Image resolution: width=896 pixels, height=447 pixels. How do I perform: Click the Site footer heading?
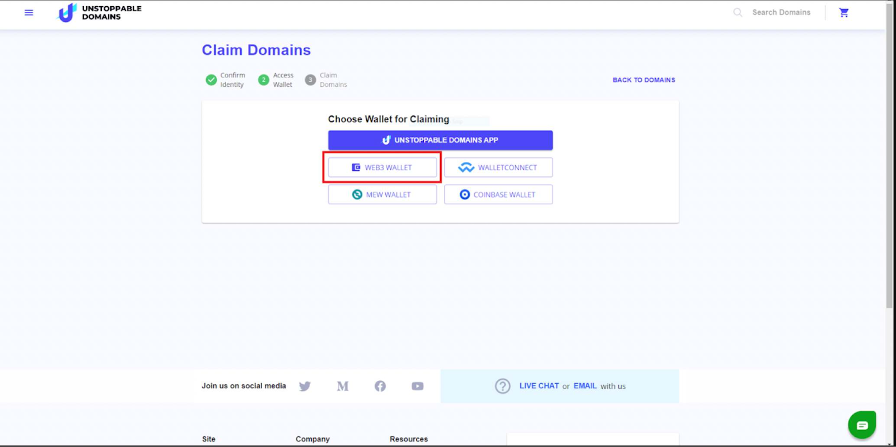[x=209, y=439]
